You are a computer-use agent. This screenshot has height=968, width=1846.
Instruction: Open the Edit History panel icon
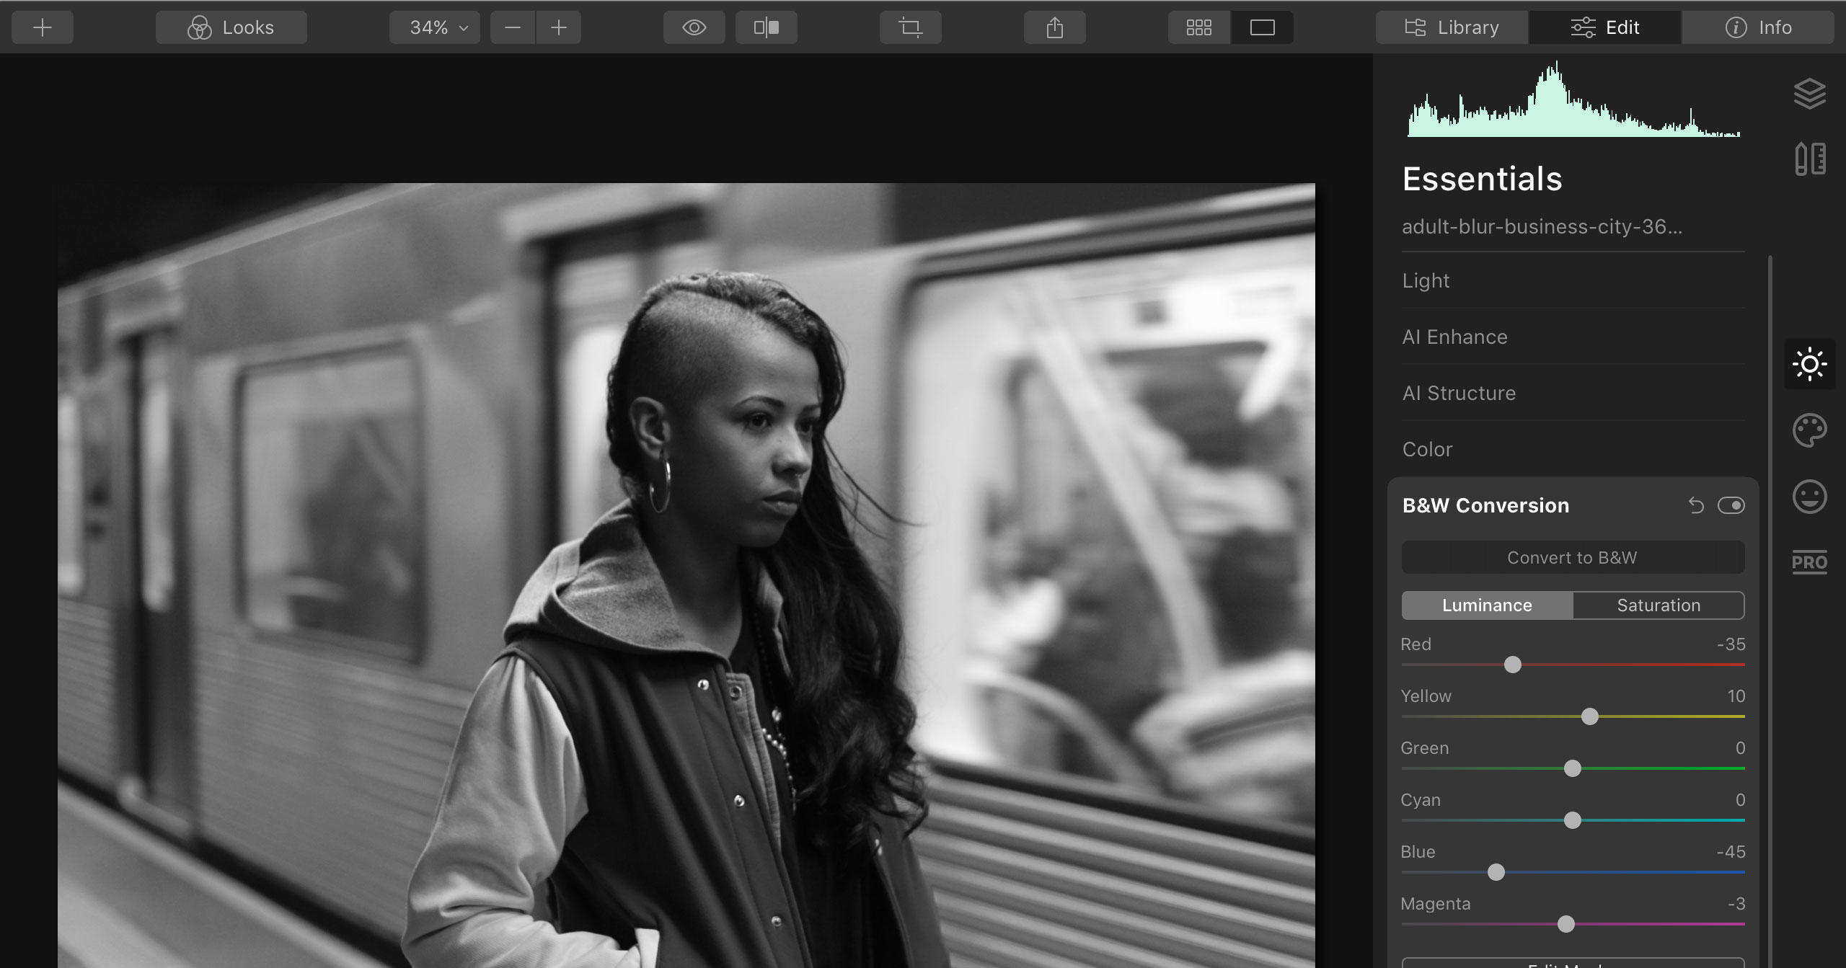[x=1811, y=158]
